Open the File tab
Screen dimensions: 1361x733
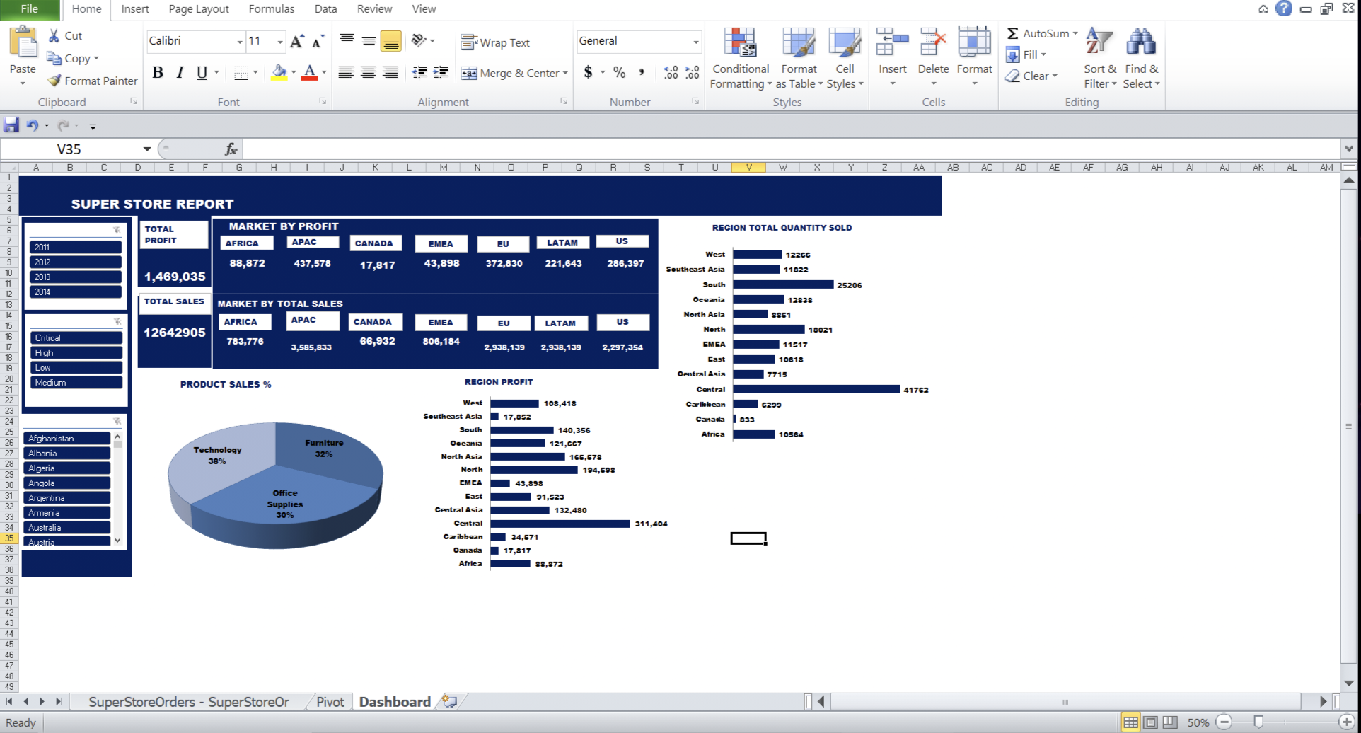coord(30,8)
